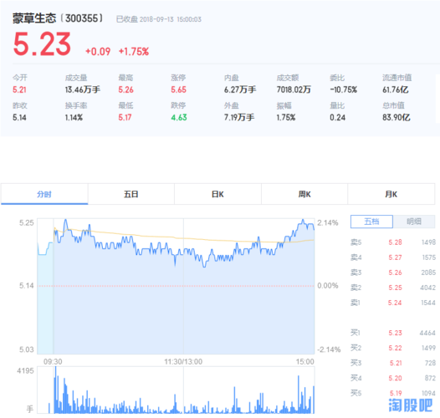
Task: Click the percent change +1.75%
Action: pyautogui.click(x=134, y=52)
